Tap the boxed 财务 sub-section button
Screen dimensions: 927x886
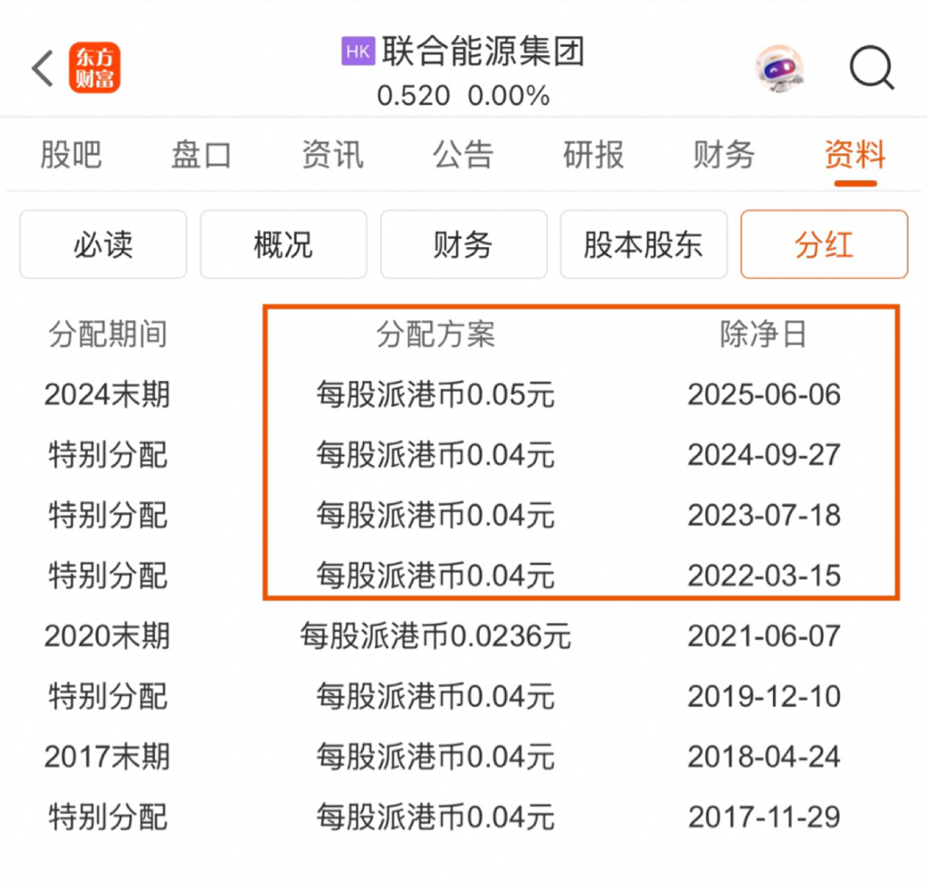463,244
